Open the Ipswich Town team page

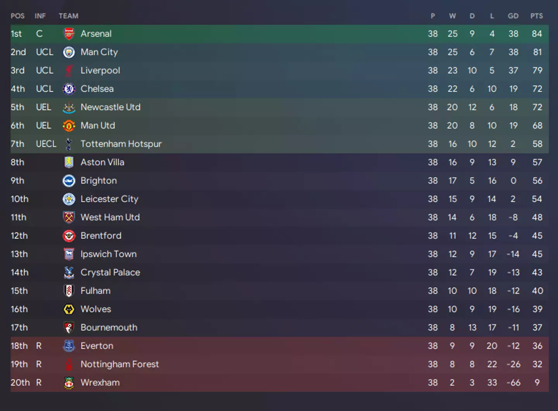click(108, 254)
